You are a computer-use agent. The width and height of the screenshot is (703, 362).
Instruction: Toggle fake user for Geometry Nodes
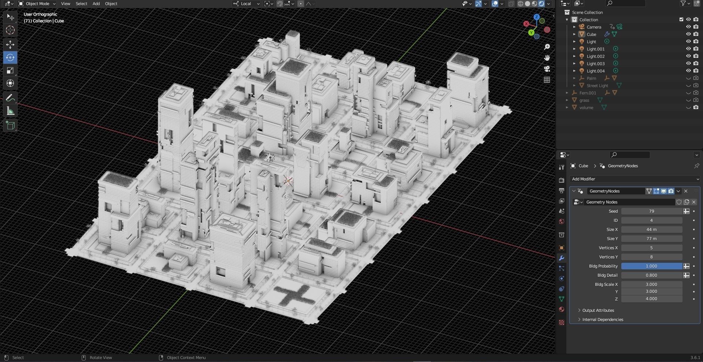tap(679, 202)
